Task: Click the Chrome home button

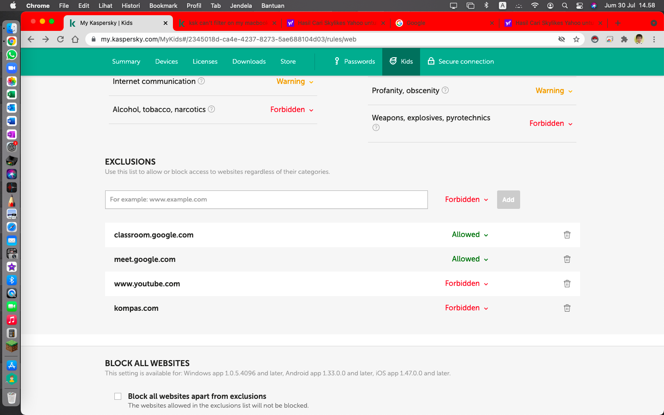Action: [x=75, y=39]
